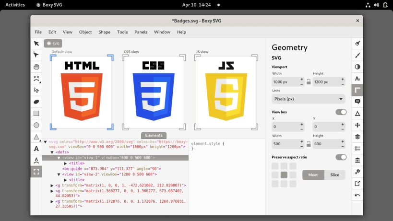Open the Layers panel icon
The image size is (393, 221).
357,137
